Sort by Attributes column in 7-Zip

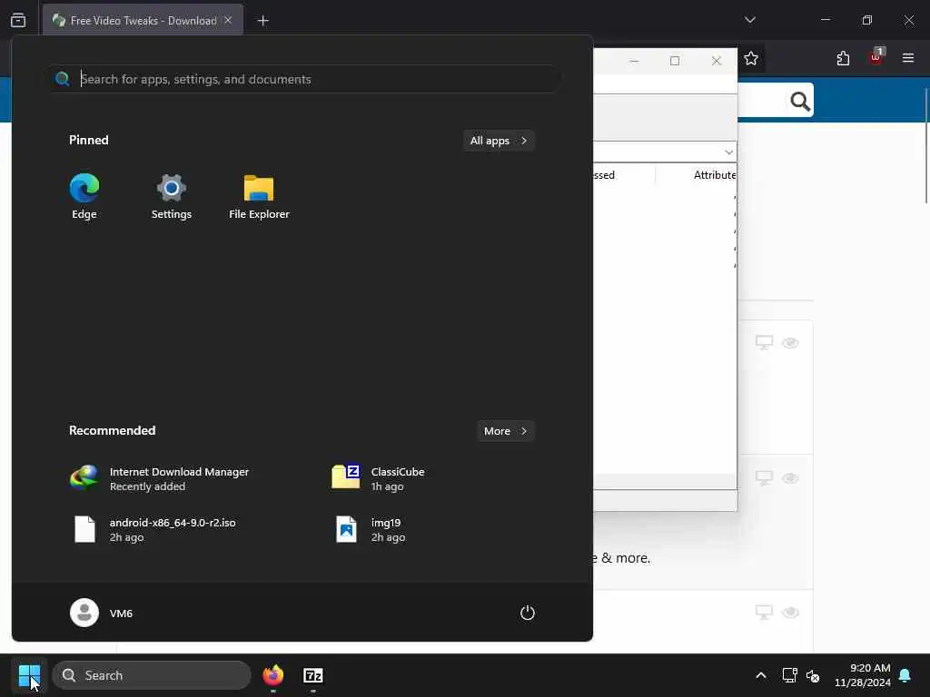[715, 175]
